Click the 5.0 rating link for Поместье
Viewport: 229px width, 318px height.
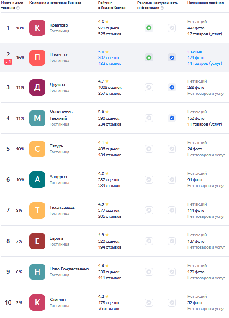(x=103, y=52)
